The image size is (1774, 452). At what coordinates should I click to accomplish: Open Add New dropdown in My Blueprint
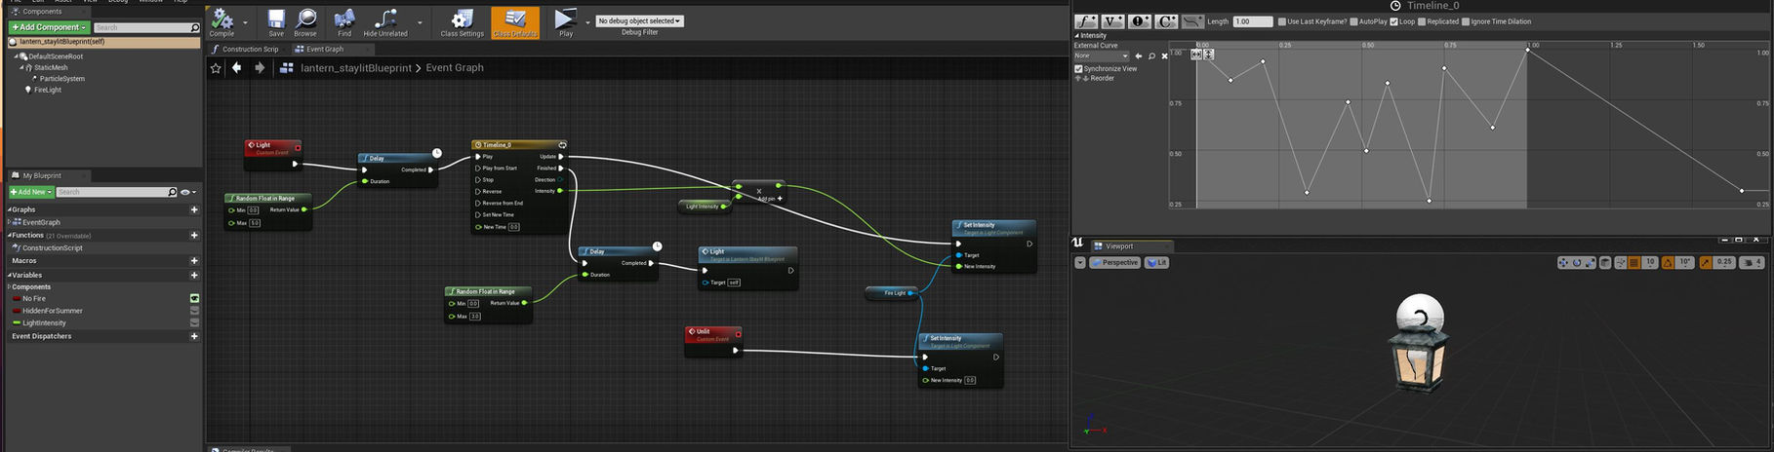[31, 192]
